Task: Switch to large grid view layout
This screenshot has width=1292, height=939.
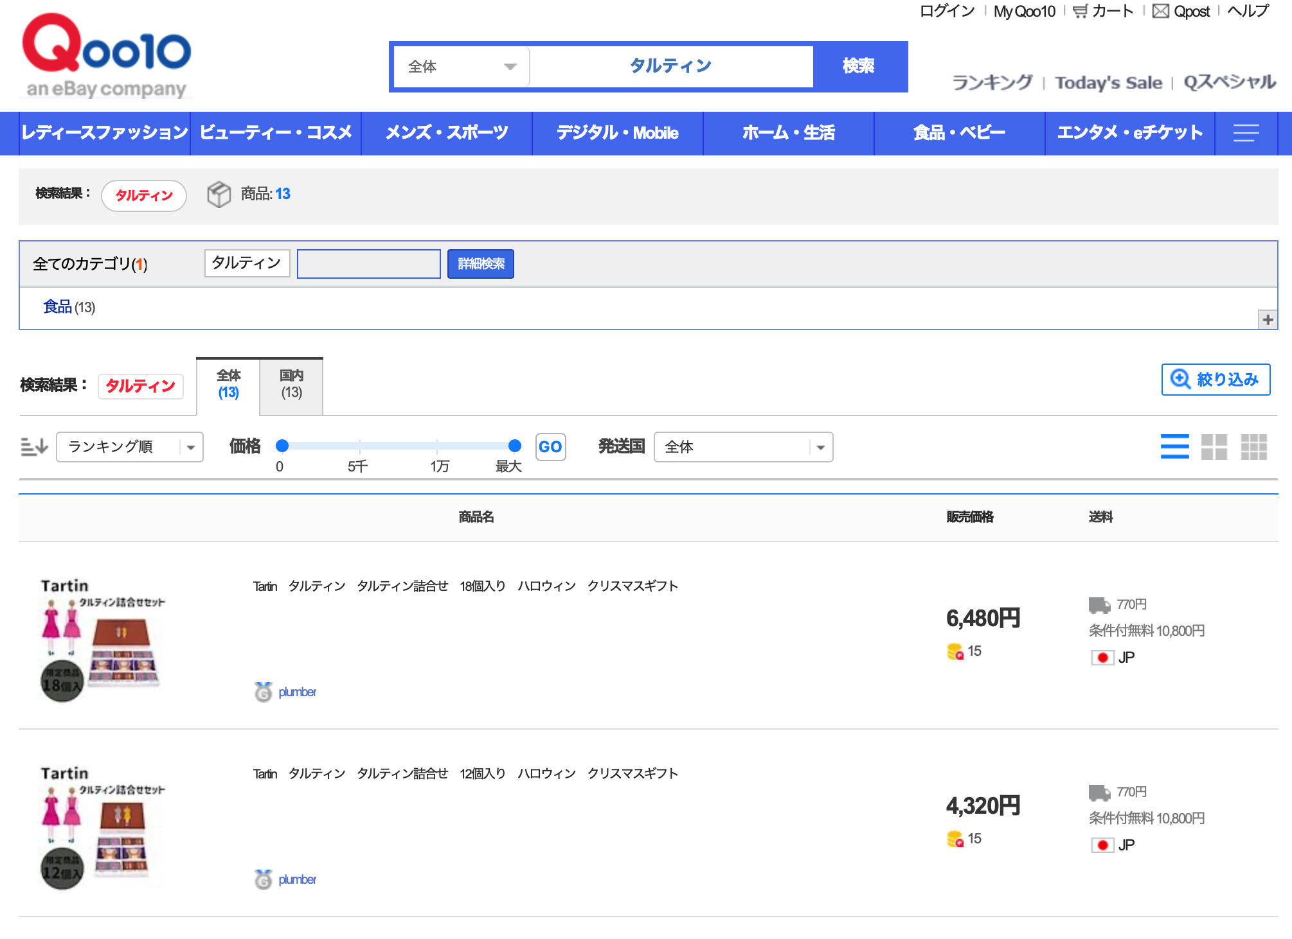Action: pos(1214,446)
